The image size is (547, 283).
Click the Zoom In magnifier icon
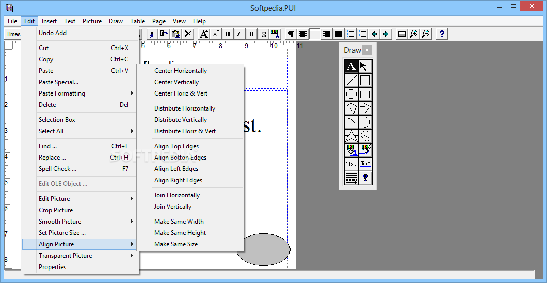(414, 34)
